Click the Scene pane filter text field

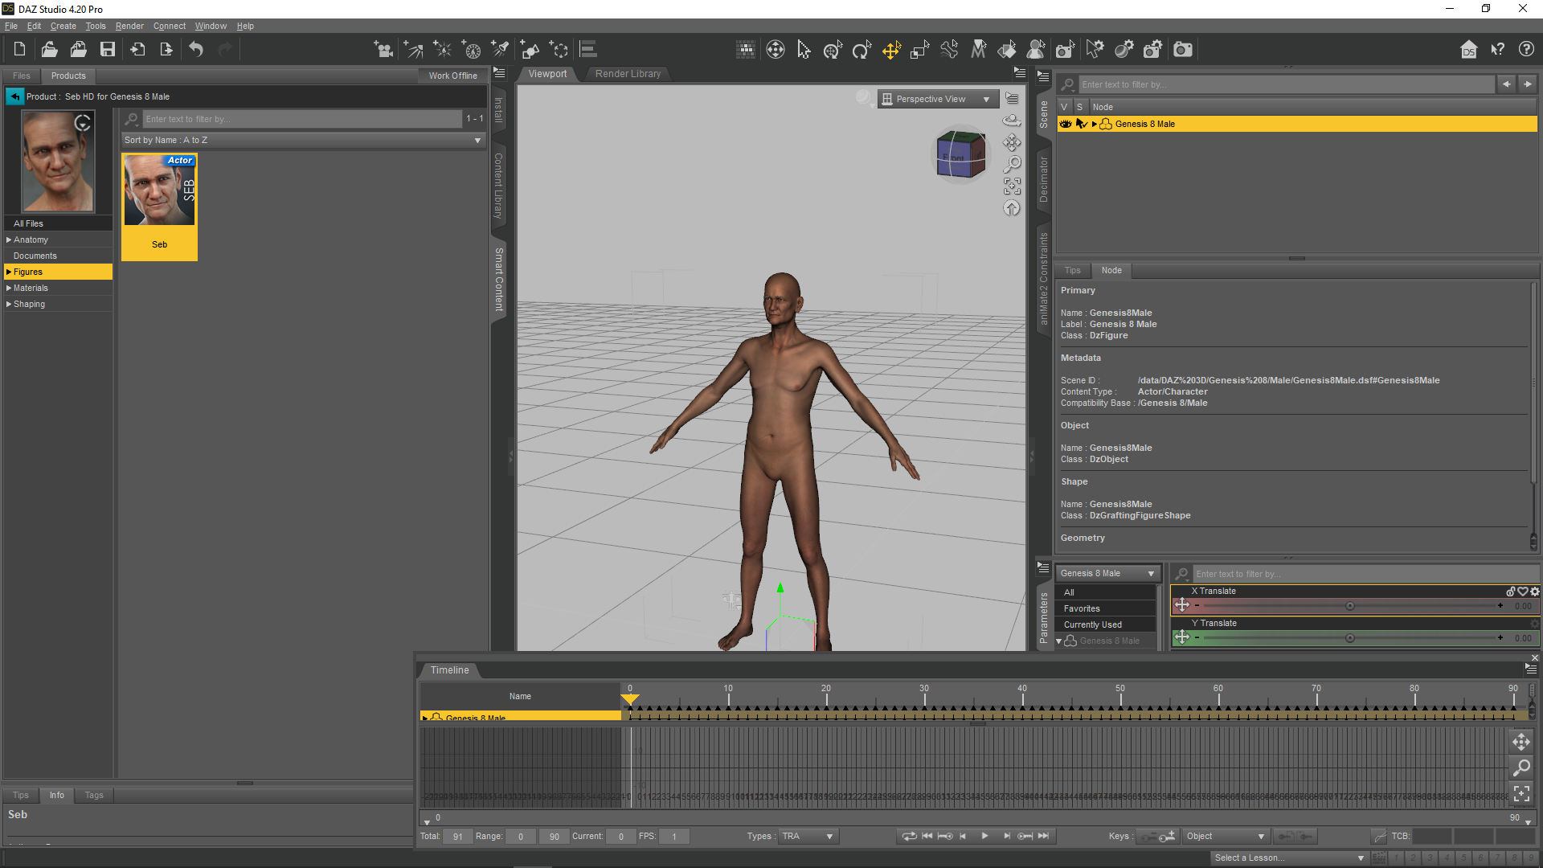[1286, 84]
